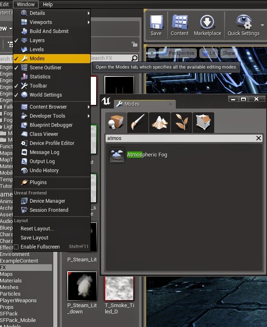
Task: Click the Search FX input field
Action: point(111,58)
